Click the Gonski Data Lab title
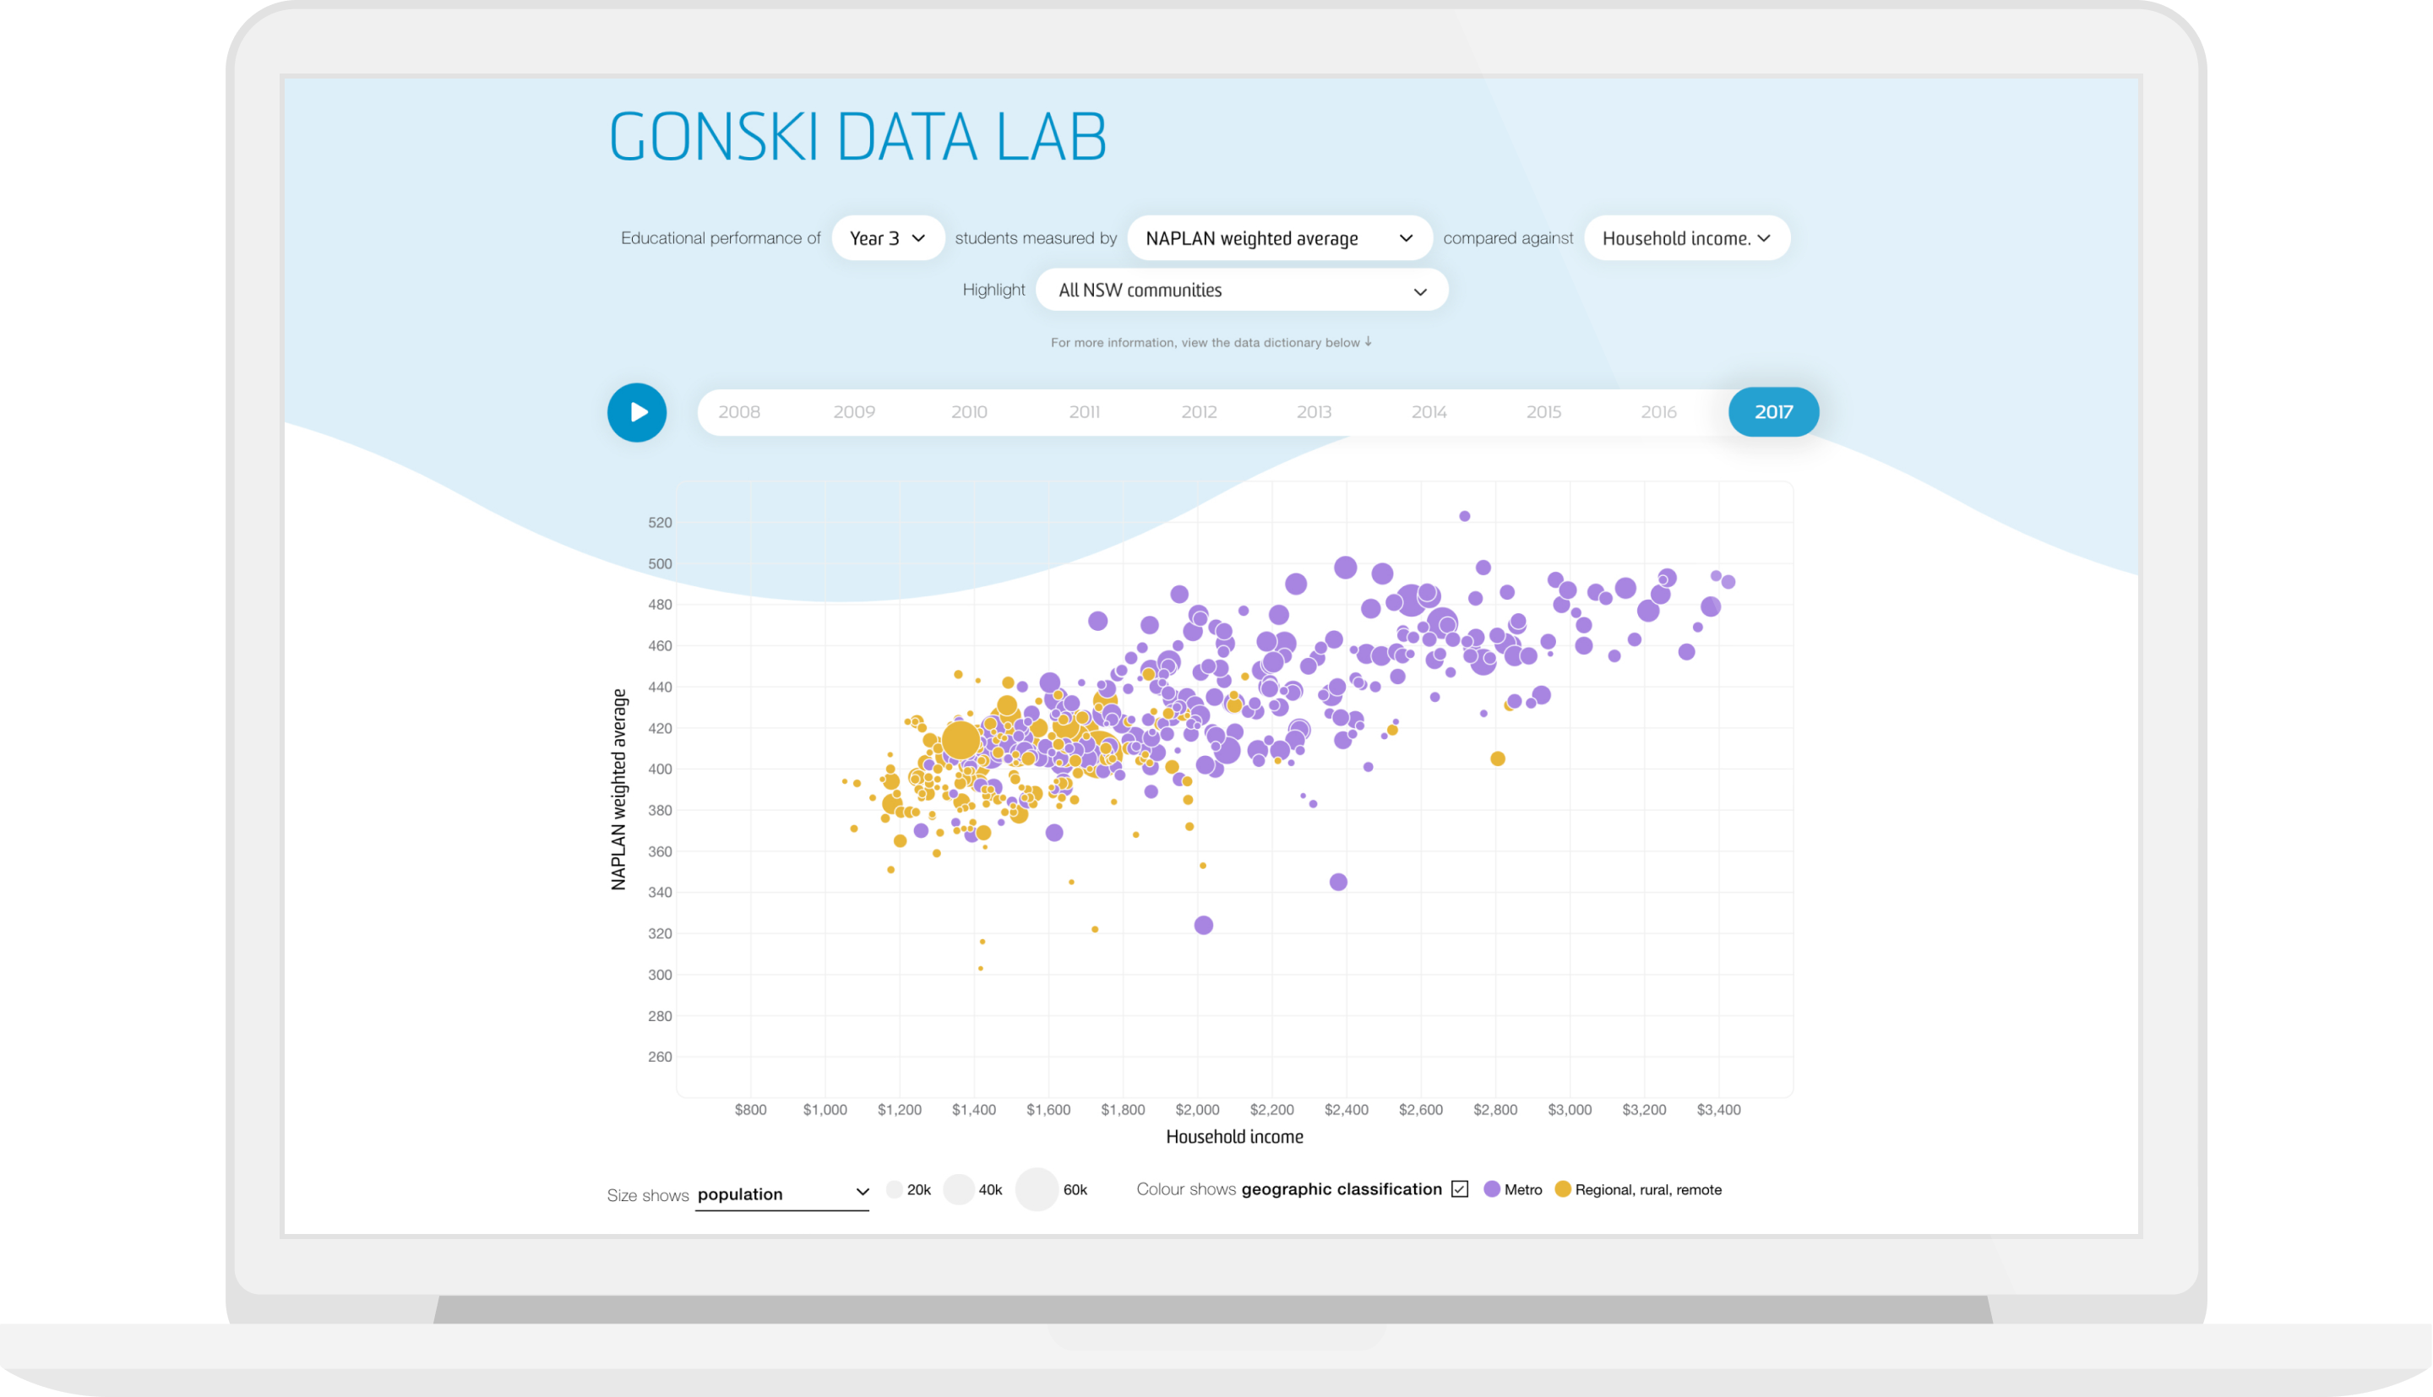This screenshot has height=1397, width=2433. [x=857, y=137]
